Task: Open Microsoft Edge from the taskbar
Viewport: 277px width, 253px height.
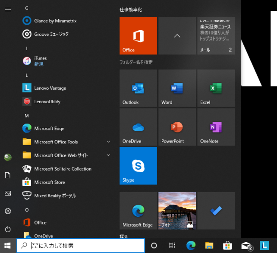Action: click(x=191, y=246)
